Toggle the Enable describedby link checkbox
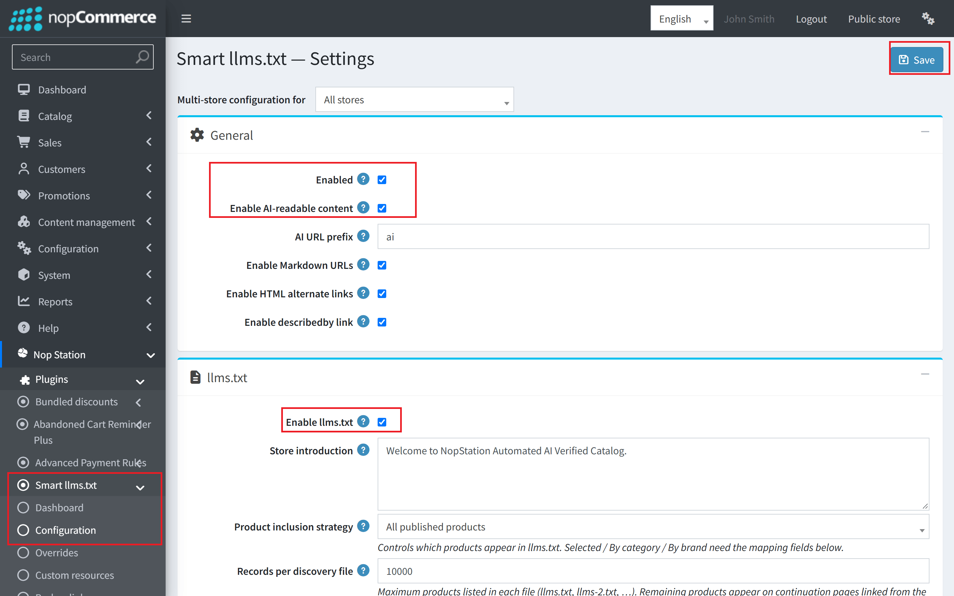Image resolution: width=954 pixels, height=596 pixels. tap(382, 322)
